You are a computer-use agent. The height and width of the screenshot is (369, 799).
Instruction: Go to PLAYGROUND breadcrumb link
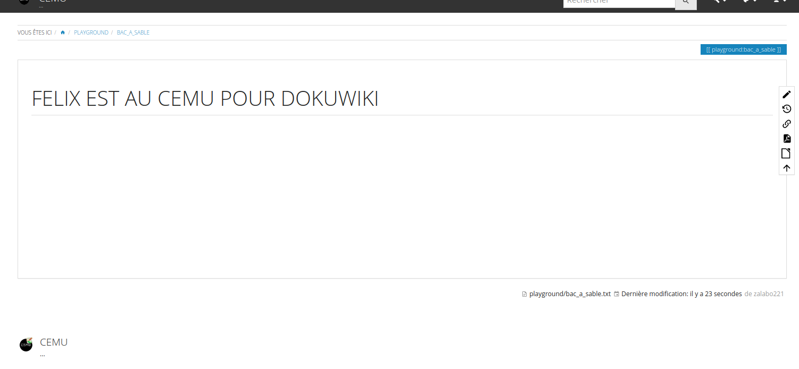pos(91,32)
